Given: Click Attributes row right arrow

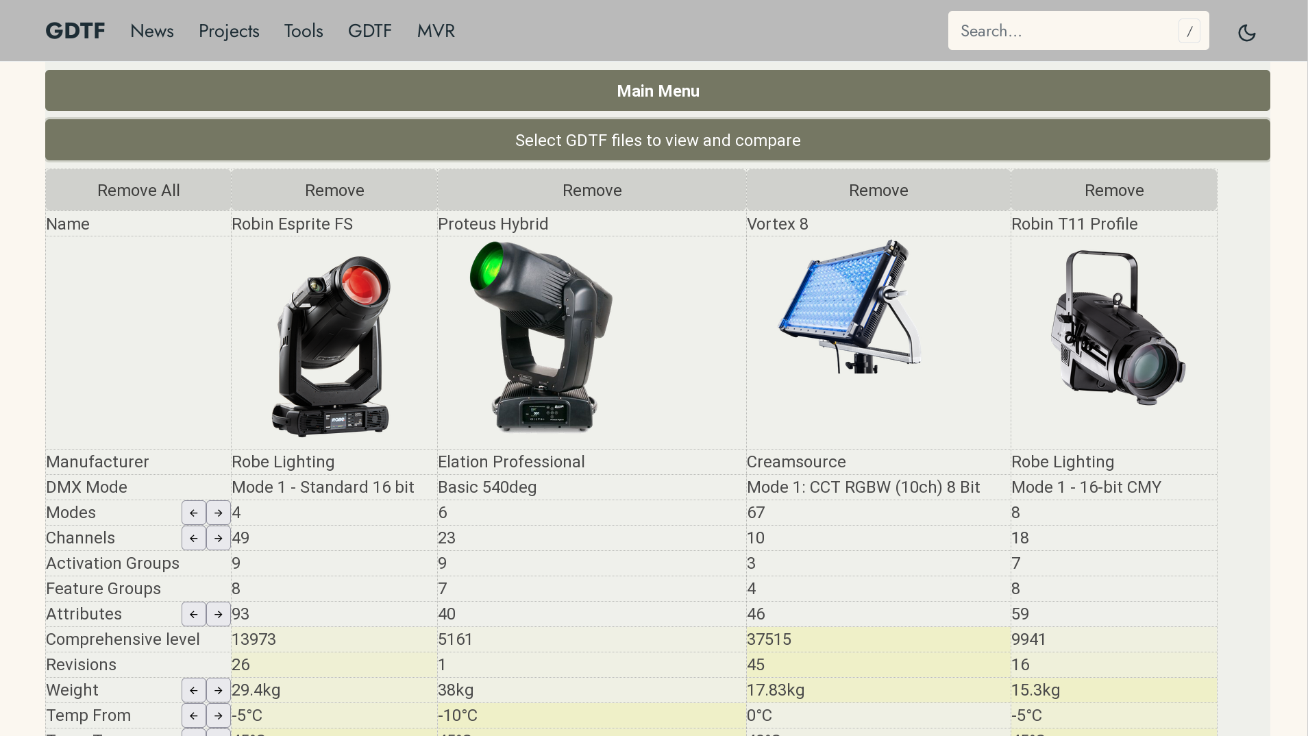Looking at the screenshot, I should point(219,614).
